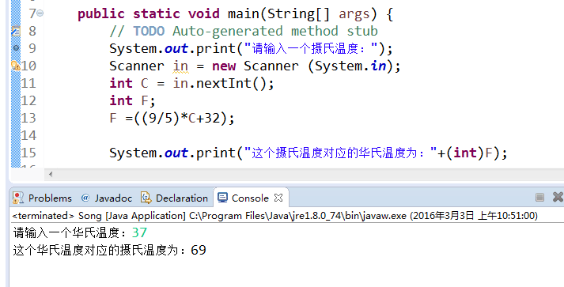The height and width of the screenshot is (287, 564).
Task: Click the Console monitor icon
Action: click(x=222, y=198)
